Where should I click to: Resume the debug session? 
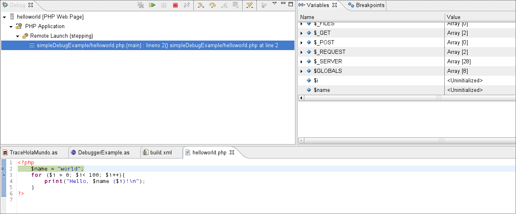[x=152, y=5]
